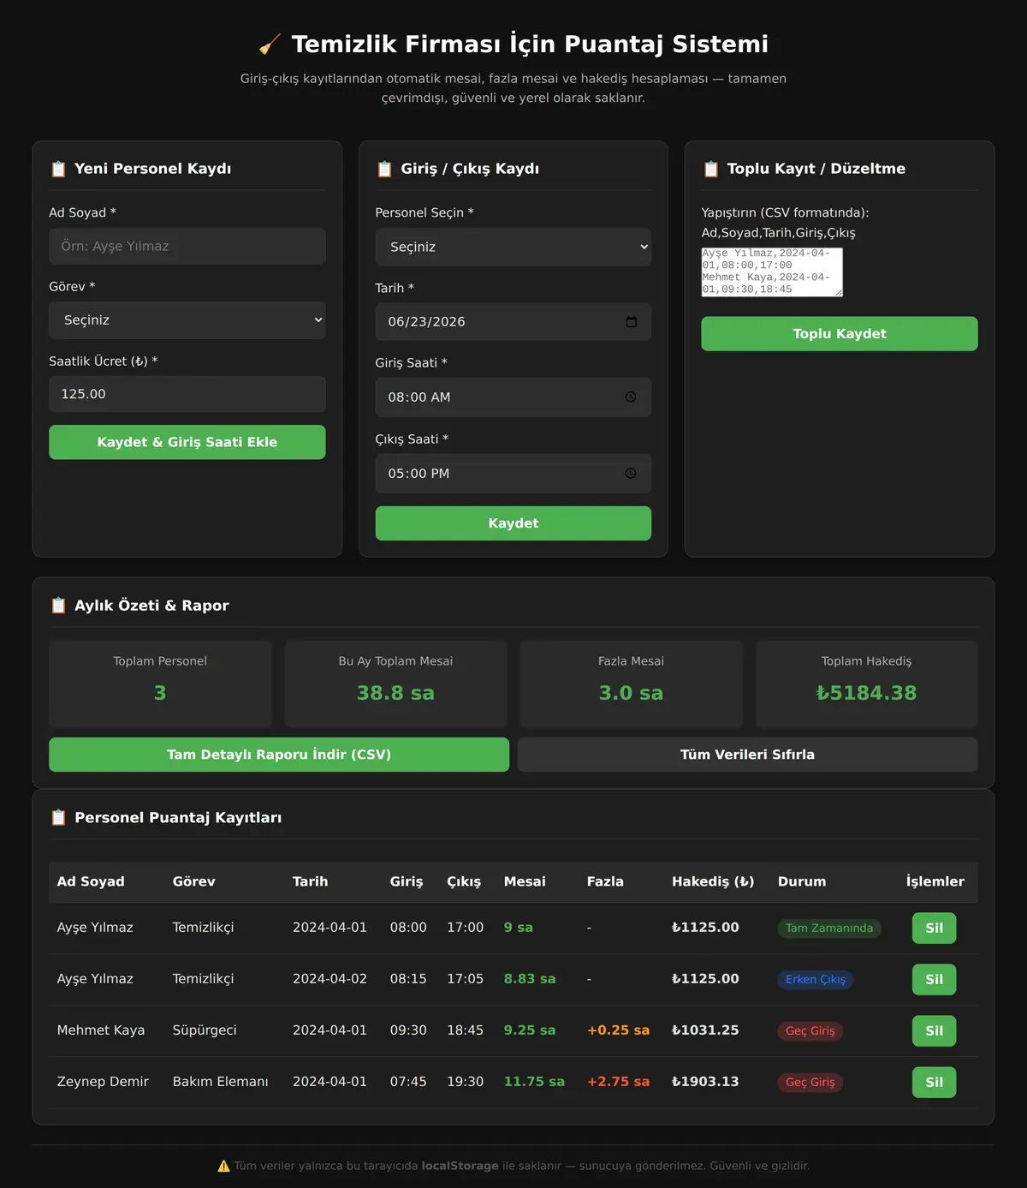Click into the CSV paste textarea

tap(772, 272)
